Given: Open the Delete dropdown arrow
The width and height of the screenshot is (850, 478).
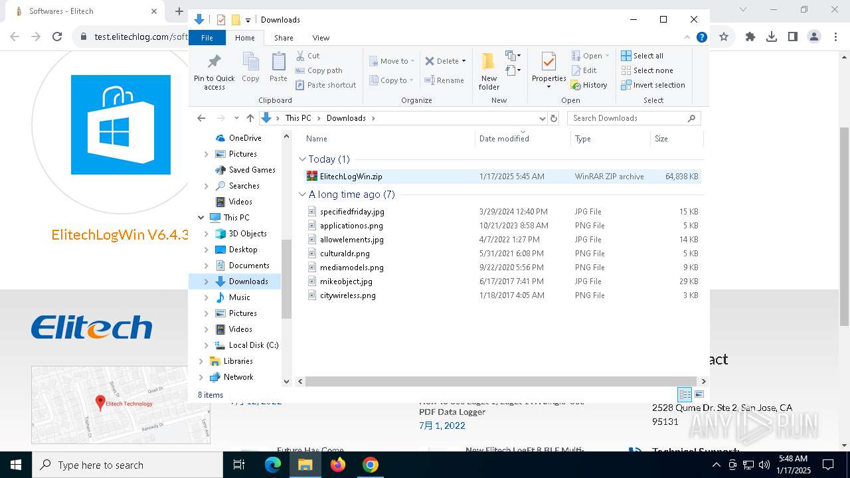Looking at the screenshot, I should (464, 61).
